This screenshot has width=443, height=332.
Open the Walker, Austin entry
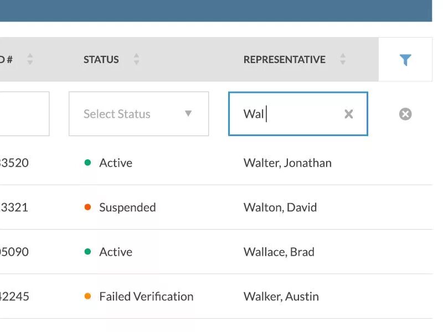281,297
